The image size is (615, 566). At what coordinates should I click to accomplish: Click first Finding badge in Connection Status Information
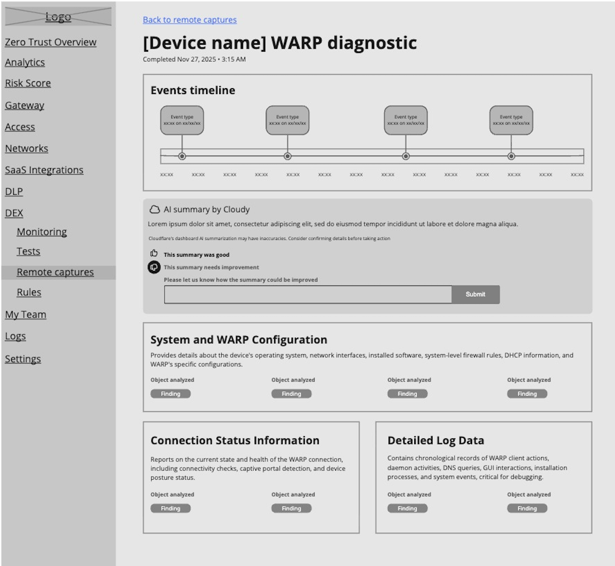170,508
